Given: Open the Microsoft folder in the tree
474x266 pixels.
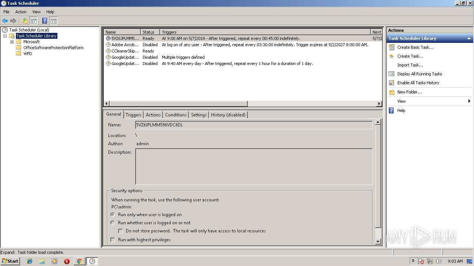Looking at the screenshot, I should [x=31, y=42].
